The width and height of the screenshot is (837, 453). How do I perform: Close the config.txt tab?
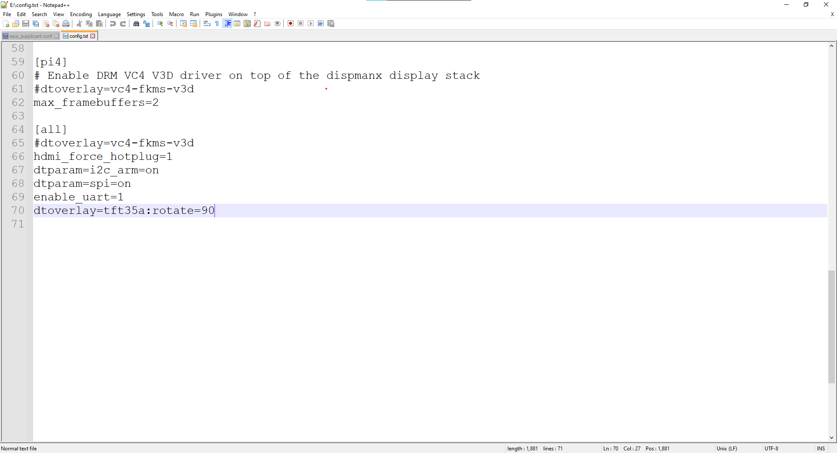[93, 36]
